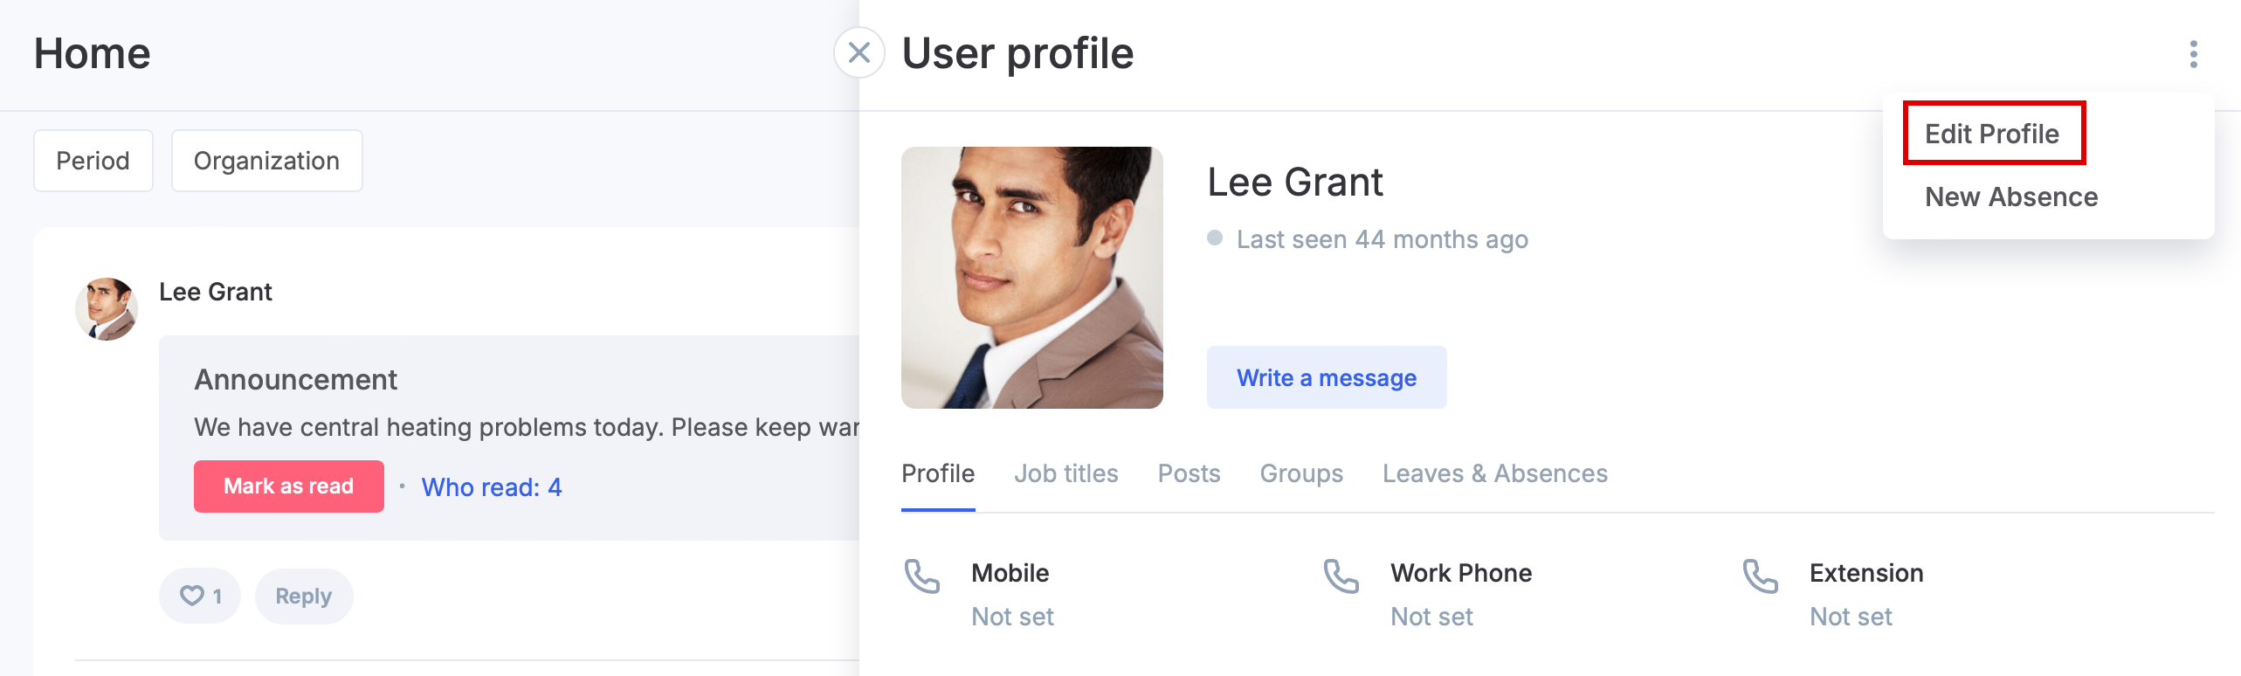This screenshot has height=676, width=2241.
Task: Choose Edit Profile from the menu
Action: click(x=1992, y=134)
